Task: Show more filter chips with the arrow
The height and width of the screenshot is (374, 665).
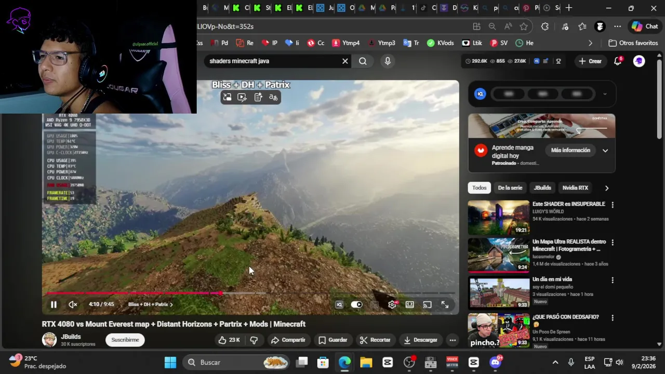Action: click(x=606, y=188)
